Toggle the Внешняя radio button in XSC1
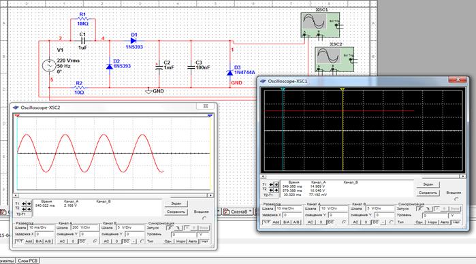Image resolution: width=476 pixels, height=264 pixels. pos(456,199)
